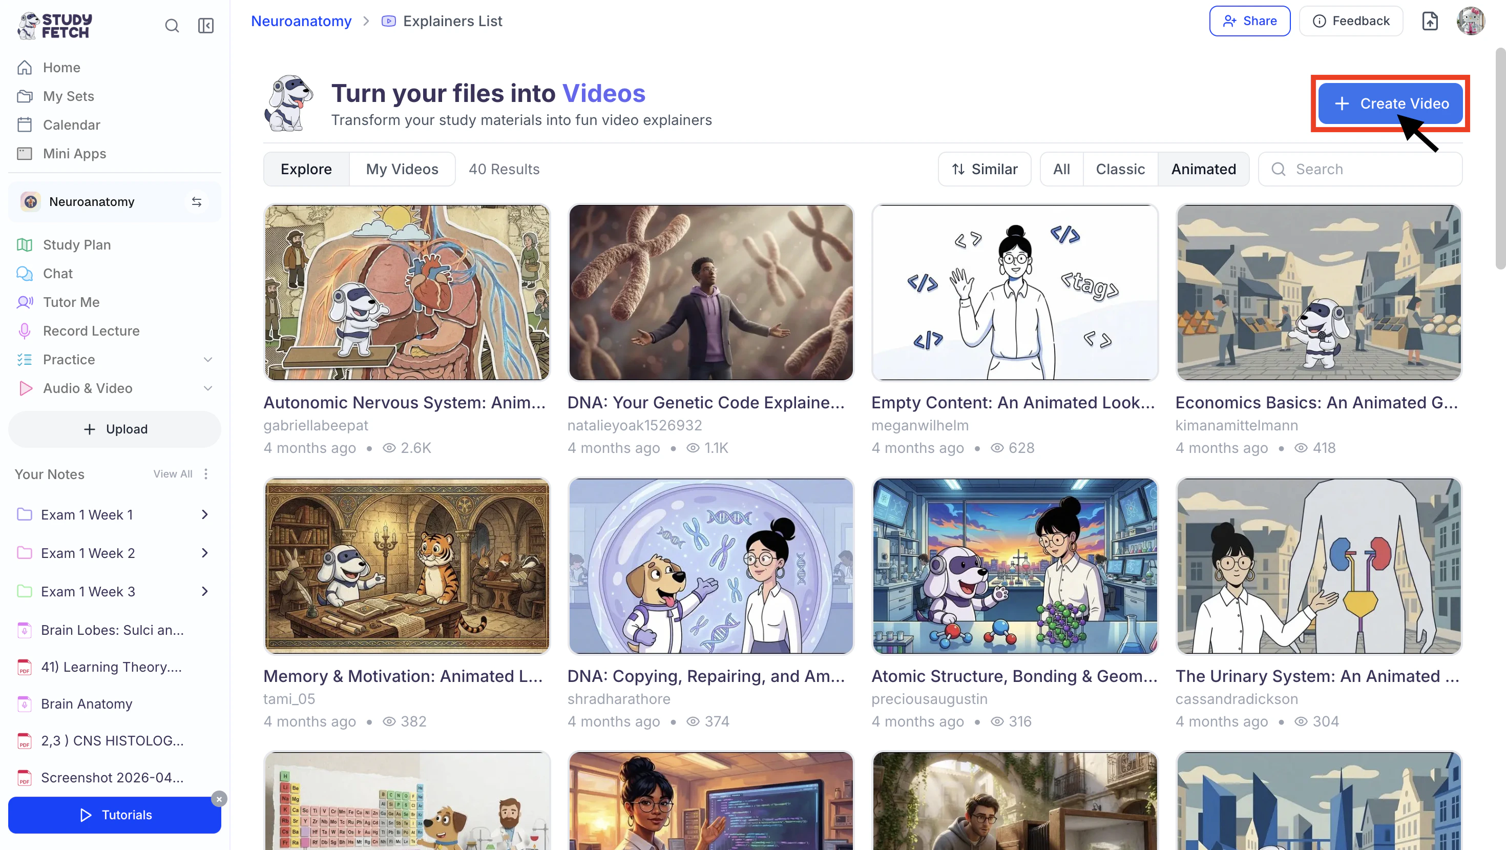This screenshot has width=1506, height=850.
Task: Click author name tami_05
Action: [x=289, y=698]
